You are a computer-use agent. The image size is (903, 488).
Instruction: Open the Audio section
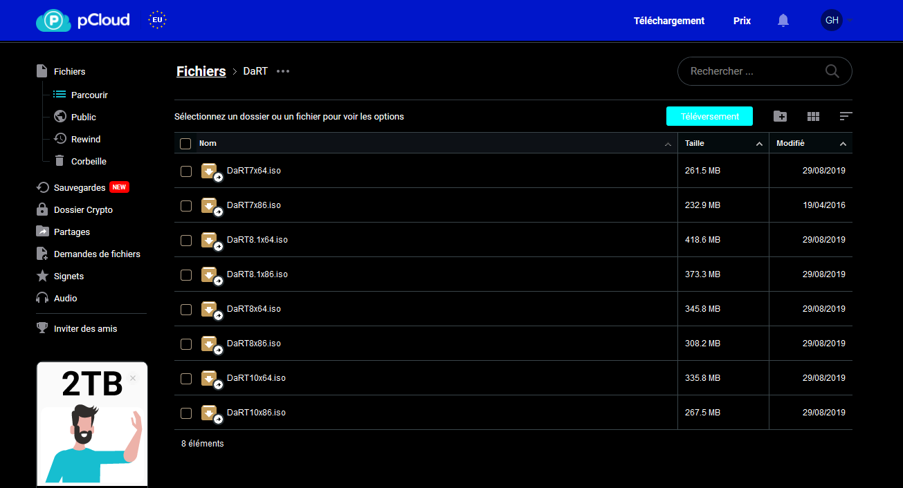point(57,298)
